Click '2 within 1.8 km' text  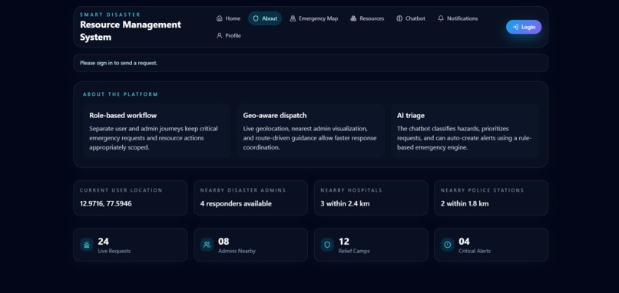click(465, 204)
